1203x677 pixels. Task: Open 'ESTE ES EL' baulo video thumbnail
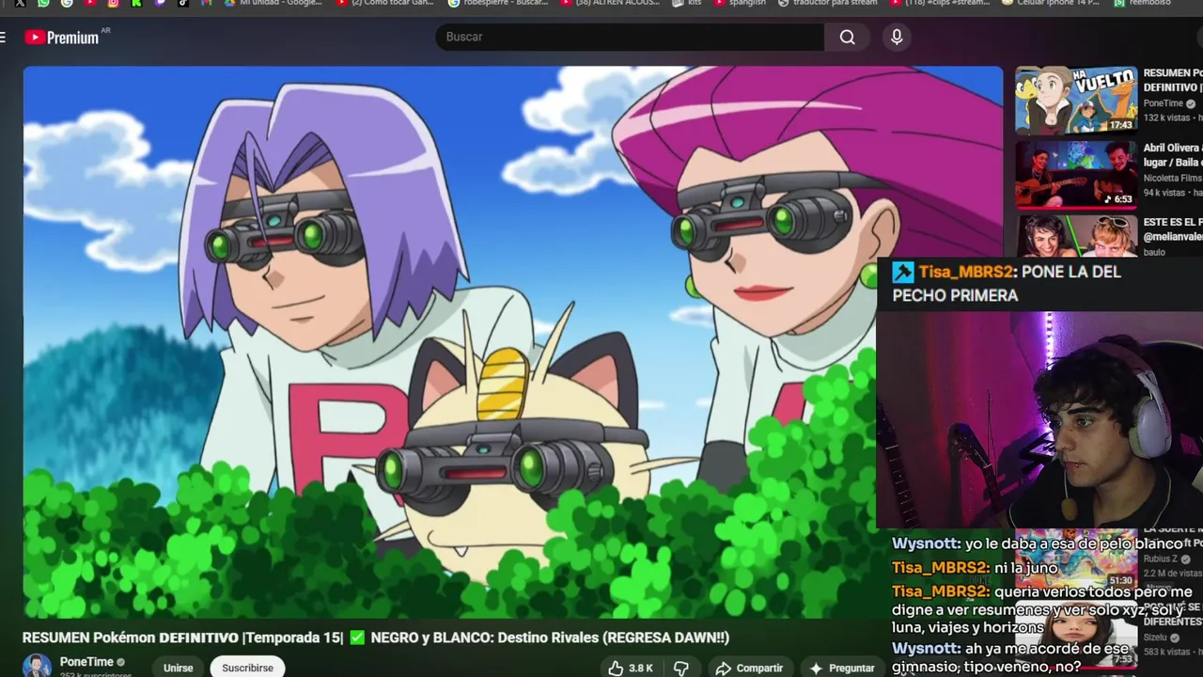[x=1076, y=236]
